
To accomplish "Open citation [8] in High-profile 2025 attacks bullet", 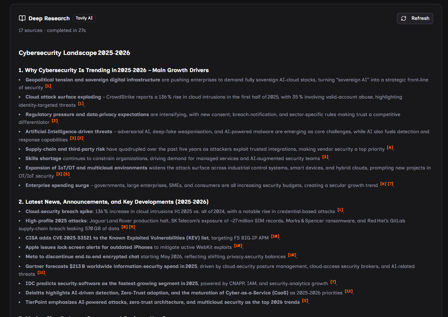I will 124,227.
